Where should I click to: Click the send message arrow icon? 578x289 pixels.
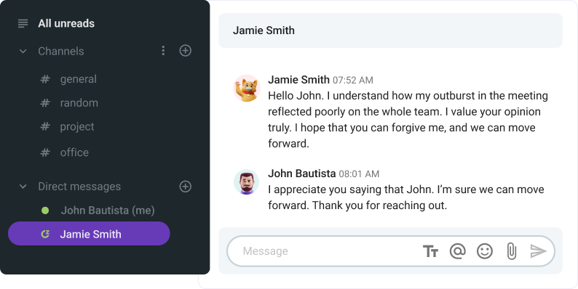point(538,251)
